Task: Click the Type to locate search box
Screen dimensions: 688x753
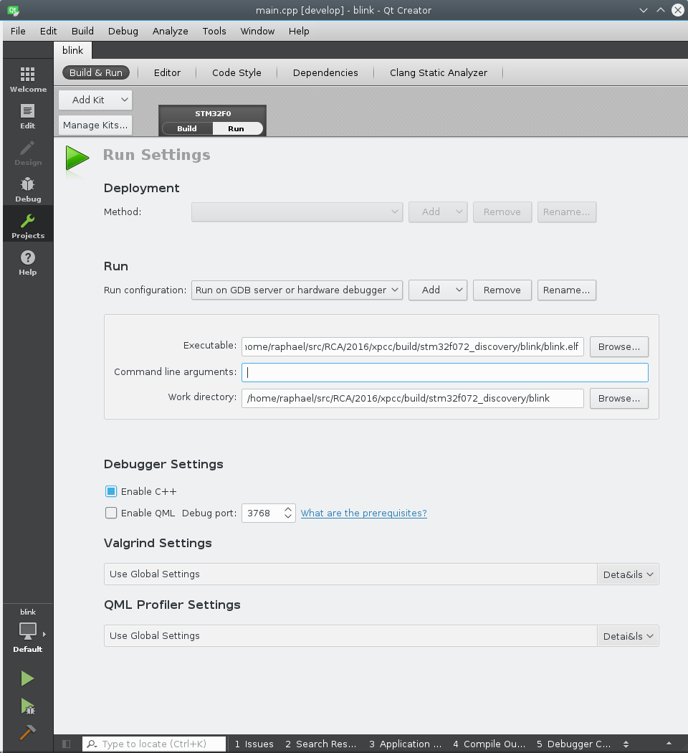Action: click(x=154, y=744)
